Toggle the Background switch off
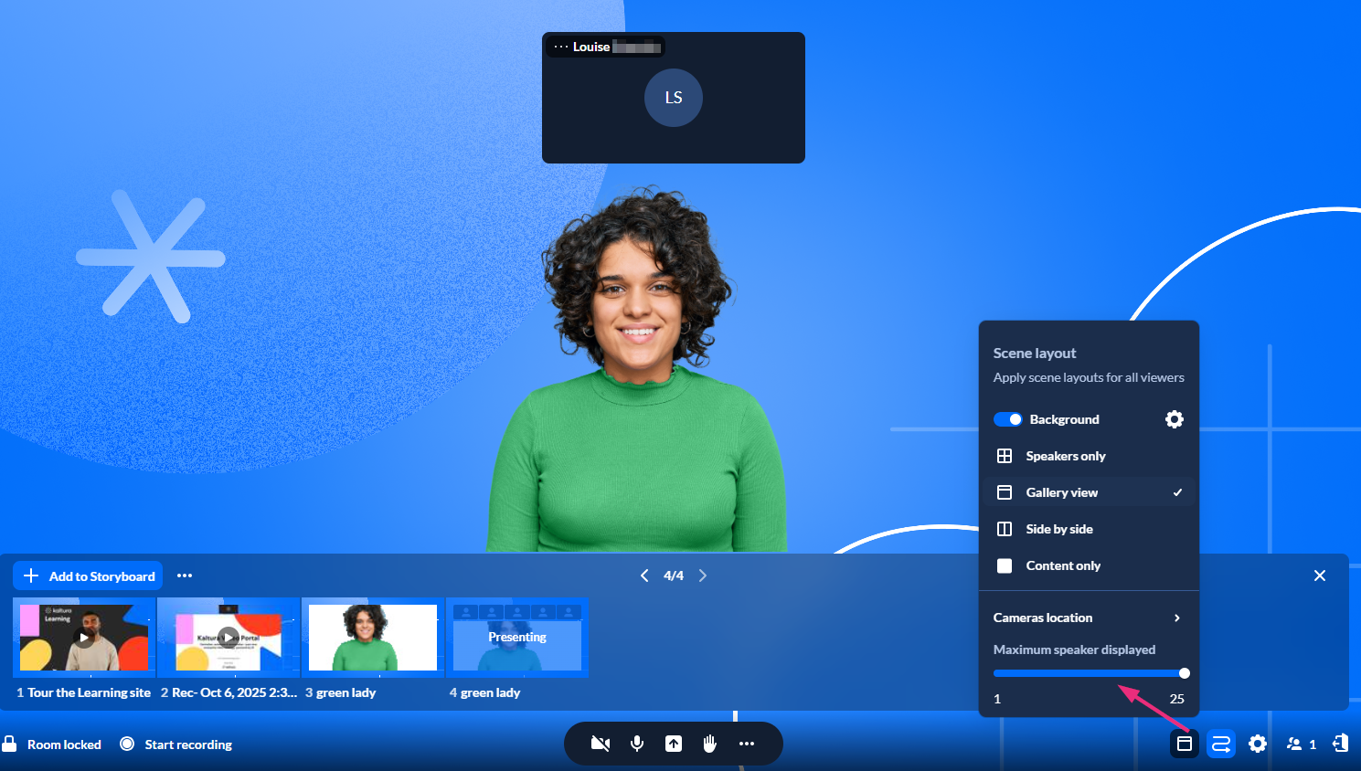 1008,419
